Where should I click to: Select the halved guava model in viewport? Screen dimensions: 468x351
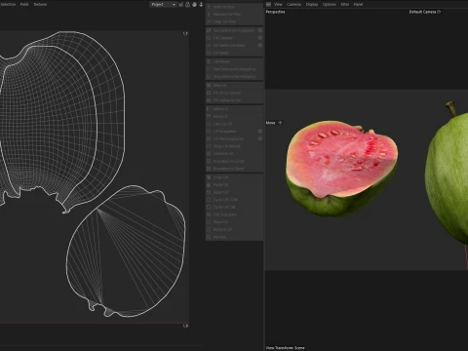coord(341,169)
